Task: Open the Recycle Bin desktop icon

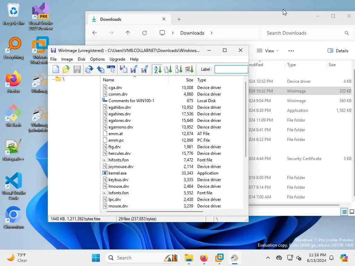Action: point(14,14)
